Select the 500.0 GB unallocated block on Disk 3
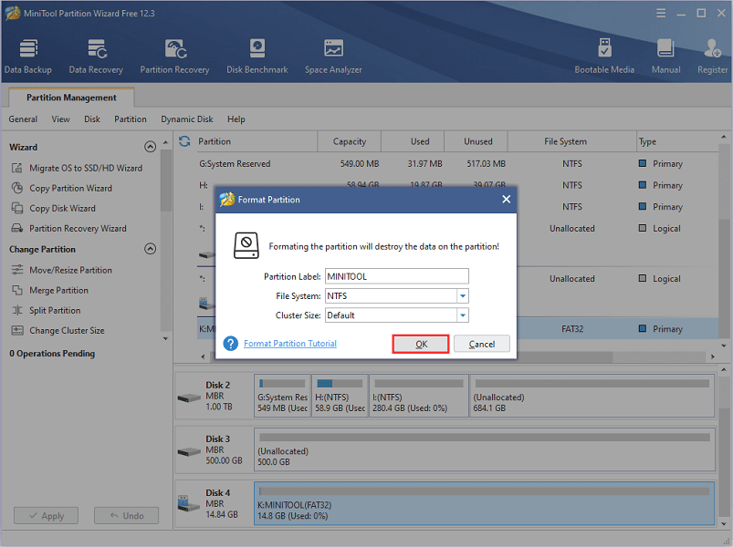This screenshot has height=547, width=733. click(485, 449)
